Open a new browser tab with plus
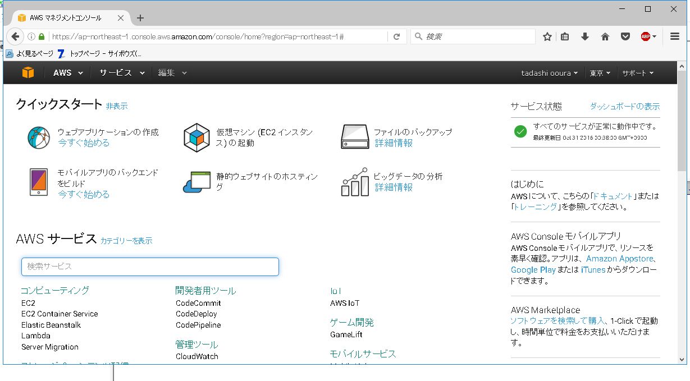690x381 pixels. pos(140,18)
